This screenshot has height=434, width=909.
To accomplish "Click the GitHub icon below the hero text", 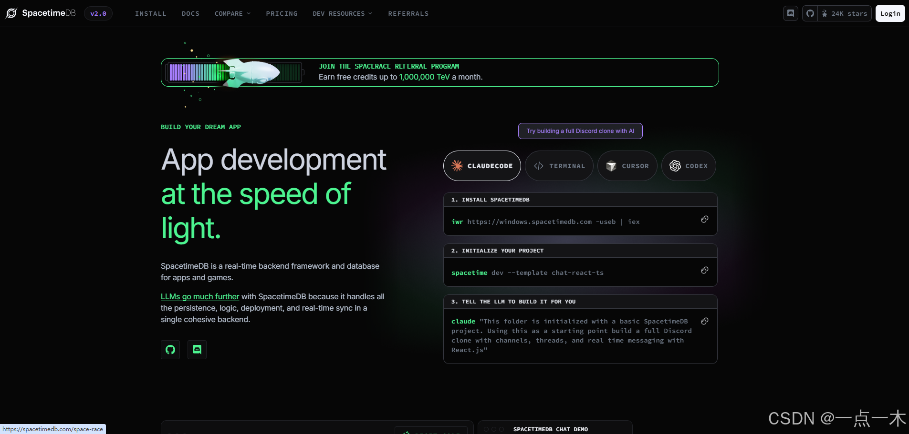I will click(x=170, y=350).
